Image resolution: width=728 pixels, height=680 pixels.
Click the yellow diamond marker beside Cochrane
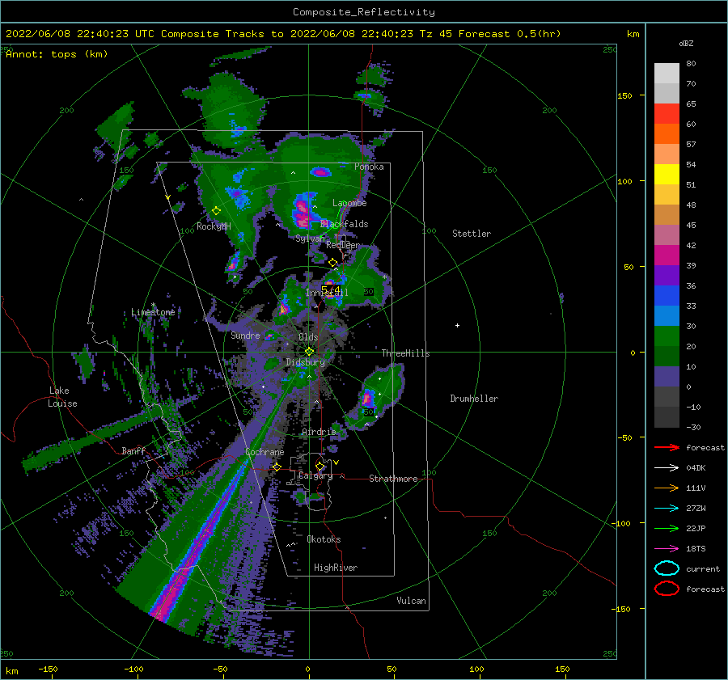[277, 467]
